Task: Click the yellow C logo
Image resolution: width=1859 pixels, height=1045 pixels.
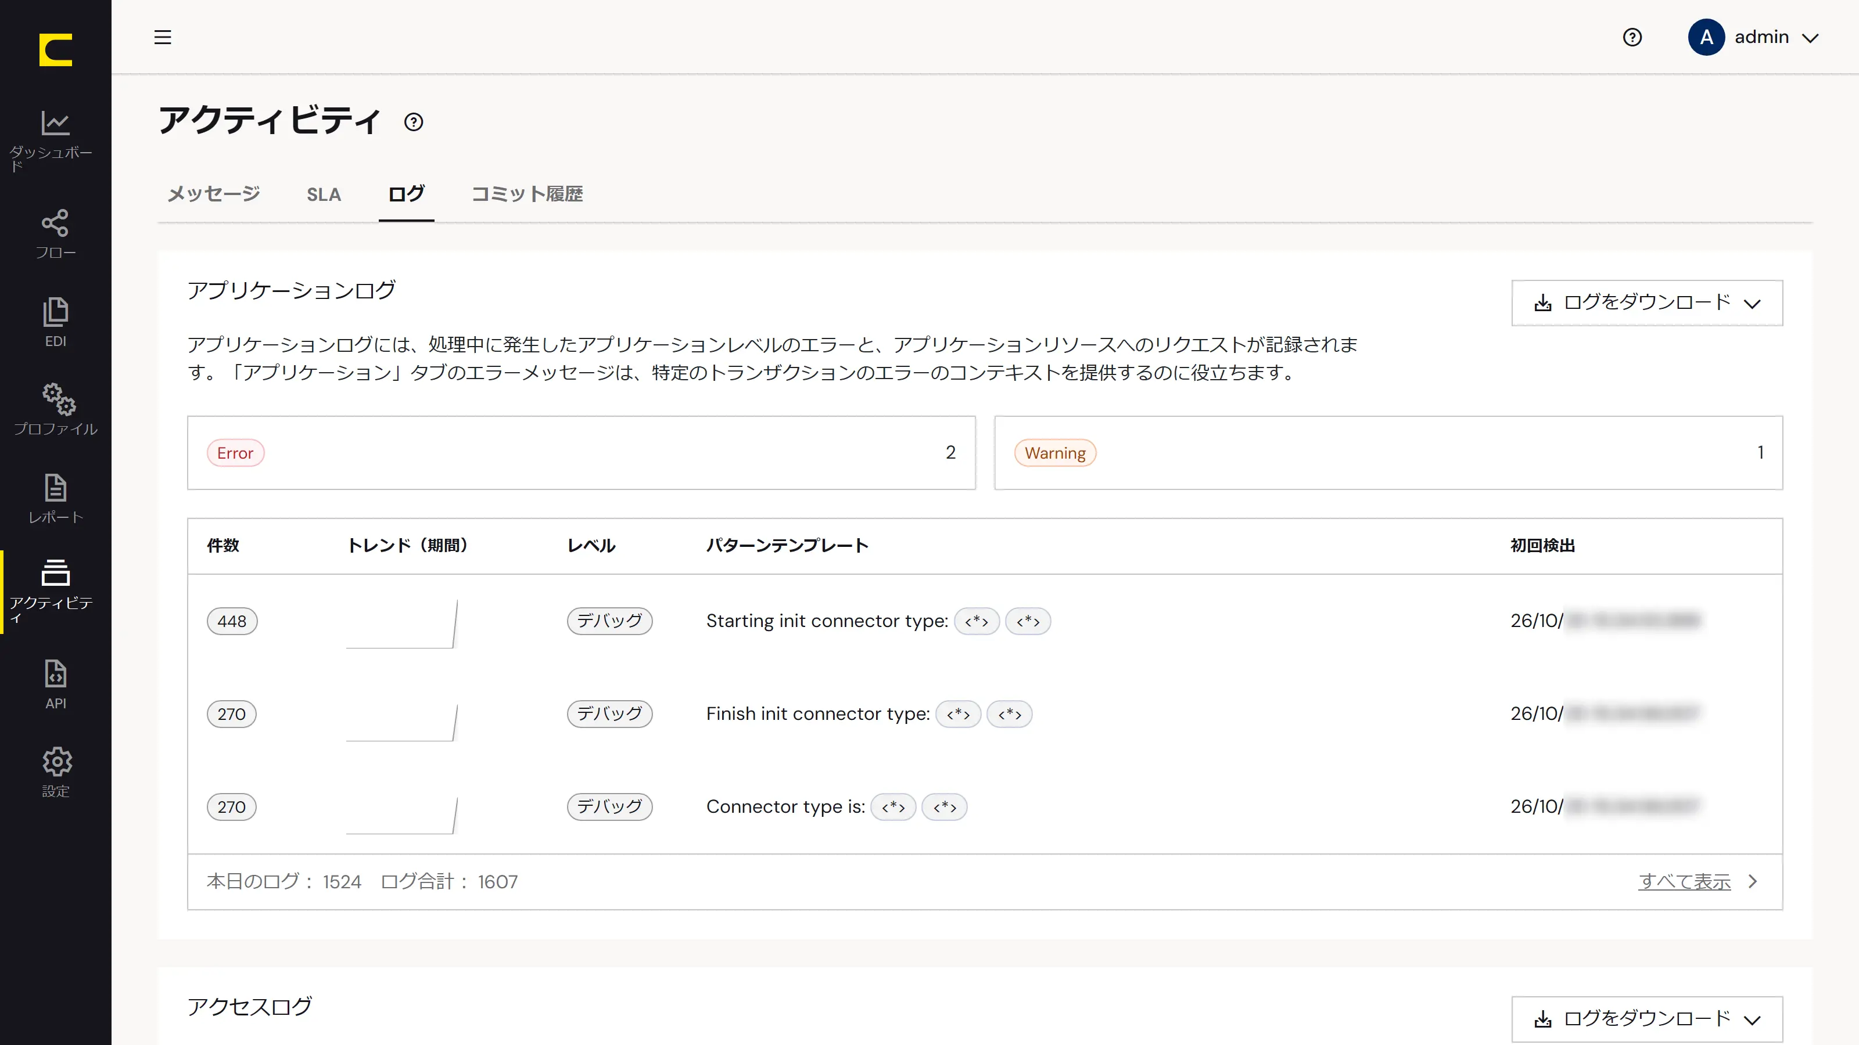Action: click(x=56, y=50)
